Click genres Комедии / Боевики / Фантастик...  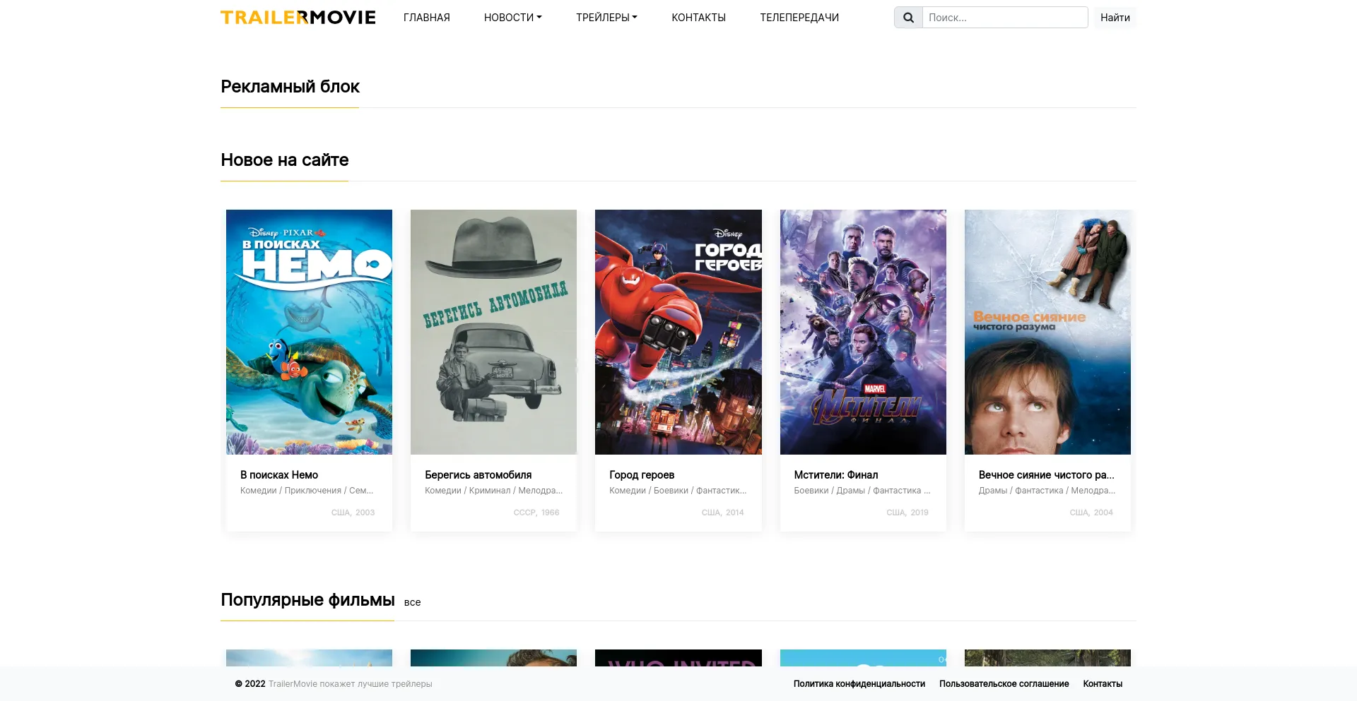678,491
